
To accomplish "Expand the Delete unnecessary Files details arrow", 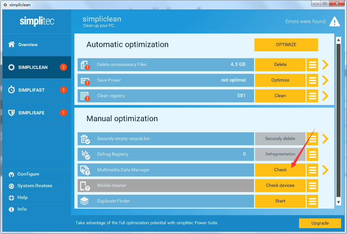I will tap(325, 65).
